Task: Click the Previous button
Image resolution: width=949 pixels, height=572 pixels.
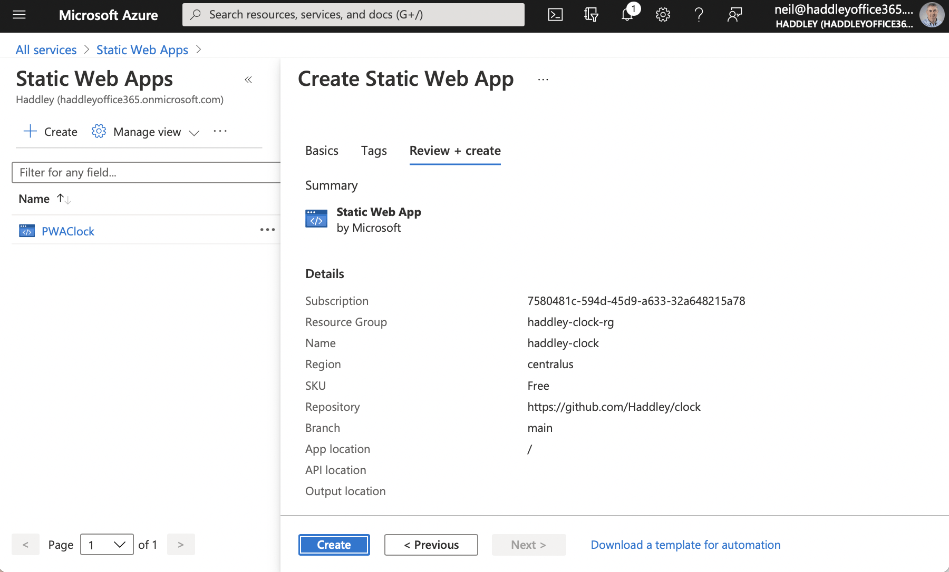Action: 431,545
